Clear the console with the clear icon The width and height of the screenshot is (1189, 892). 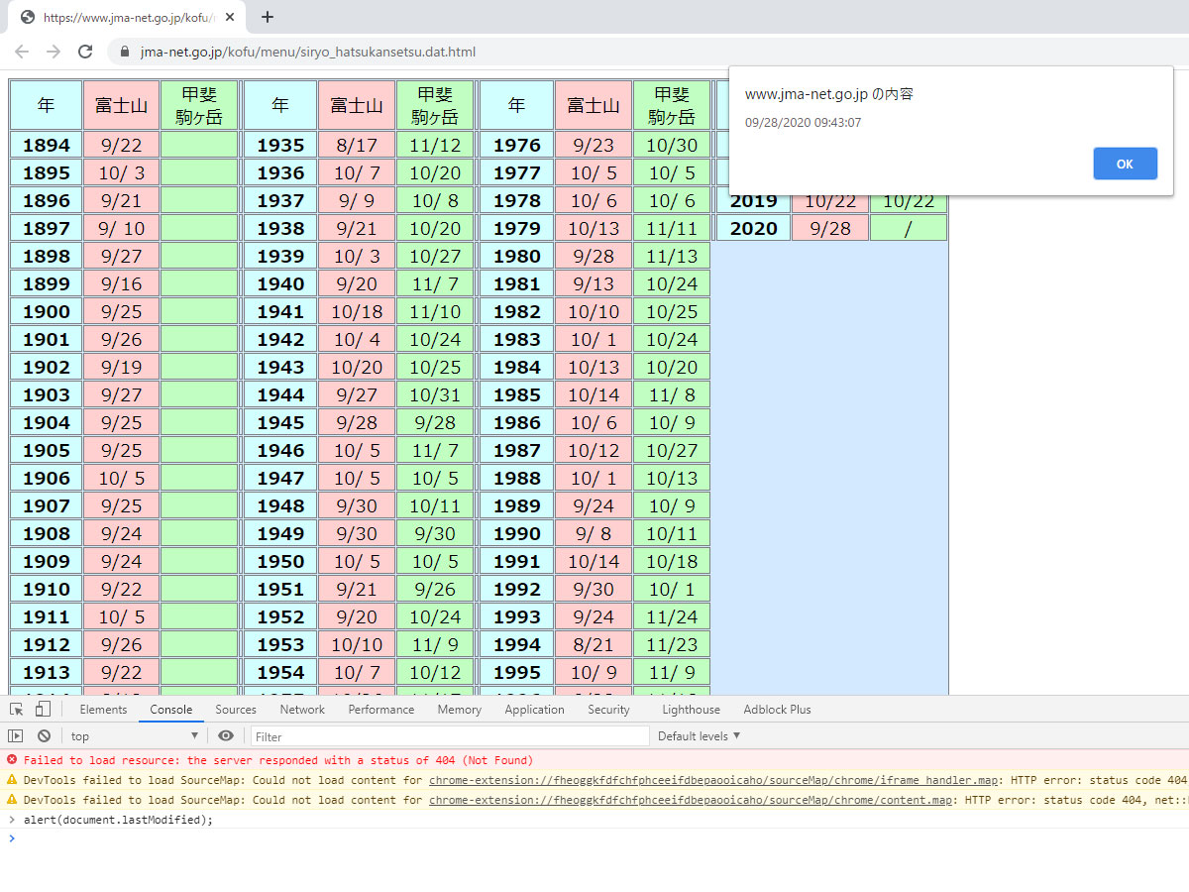click(44, 736)
